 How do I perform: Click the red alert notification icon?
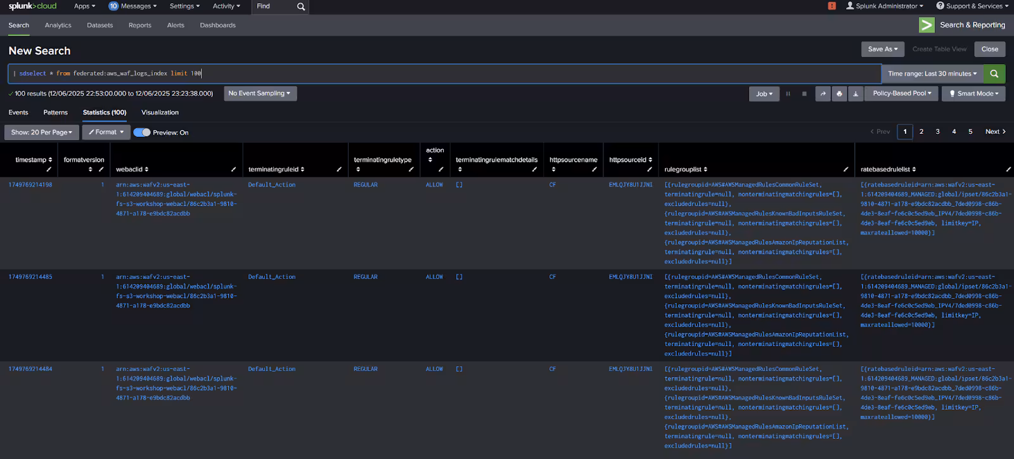831,6
